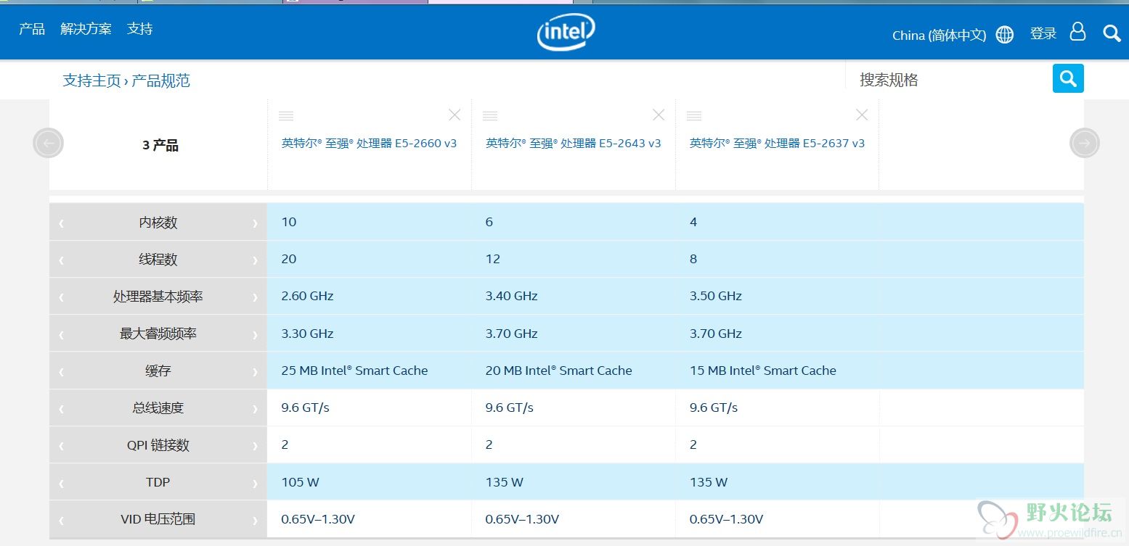Viewport: 1129px width, 546px height.
Task: Click the 登录 sign-in link
Action: click(x=1043, y=33)
